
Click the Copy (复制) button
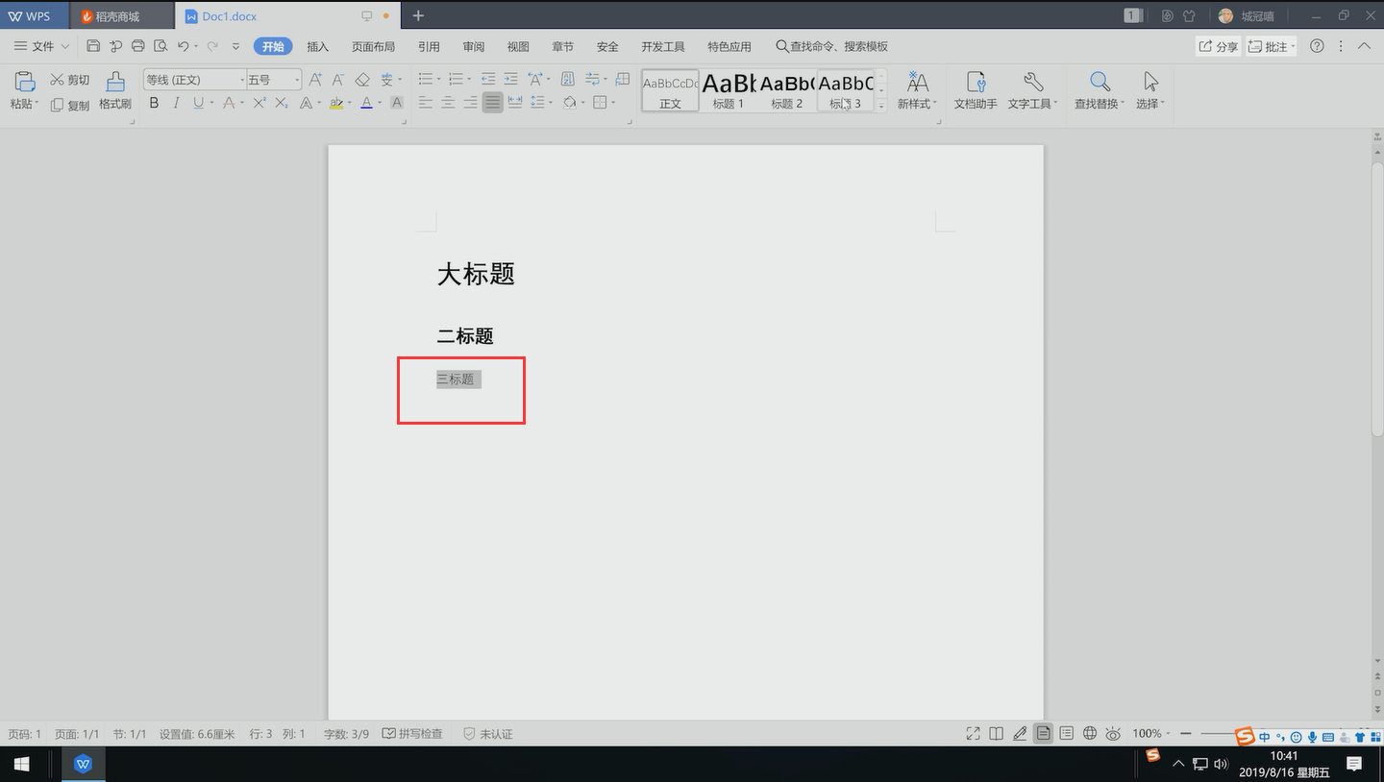pyautogui.click(x=70, y=105)
